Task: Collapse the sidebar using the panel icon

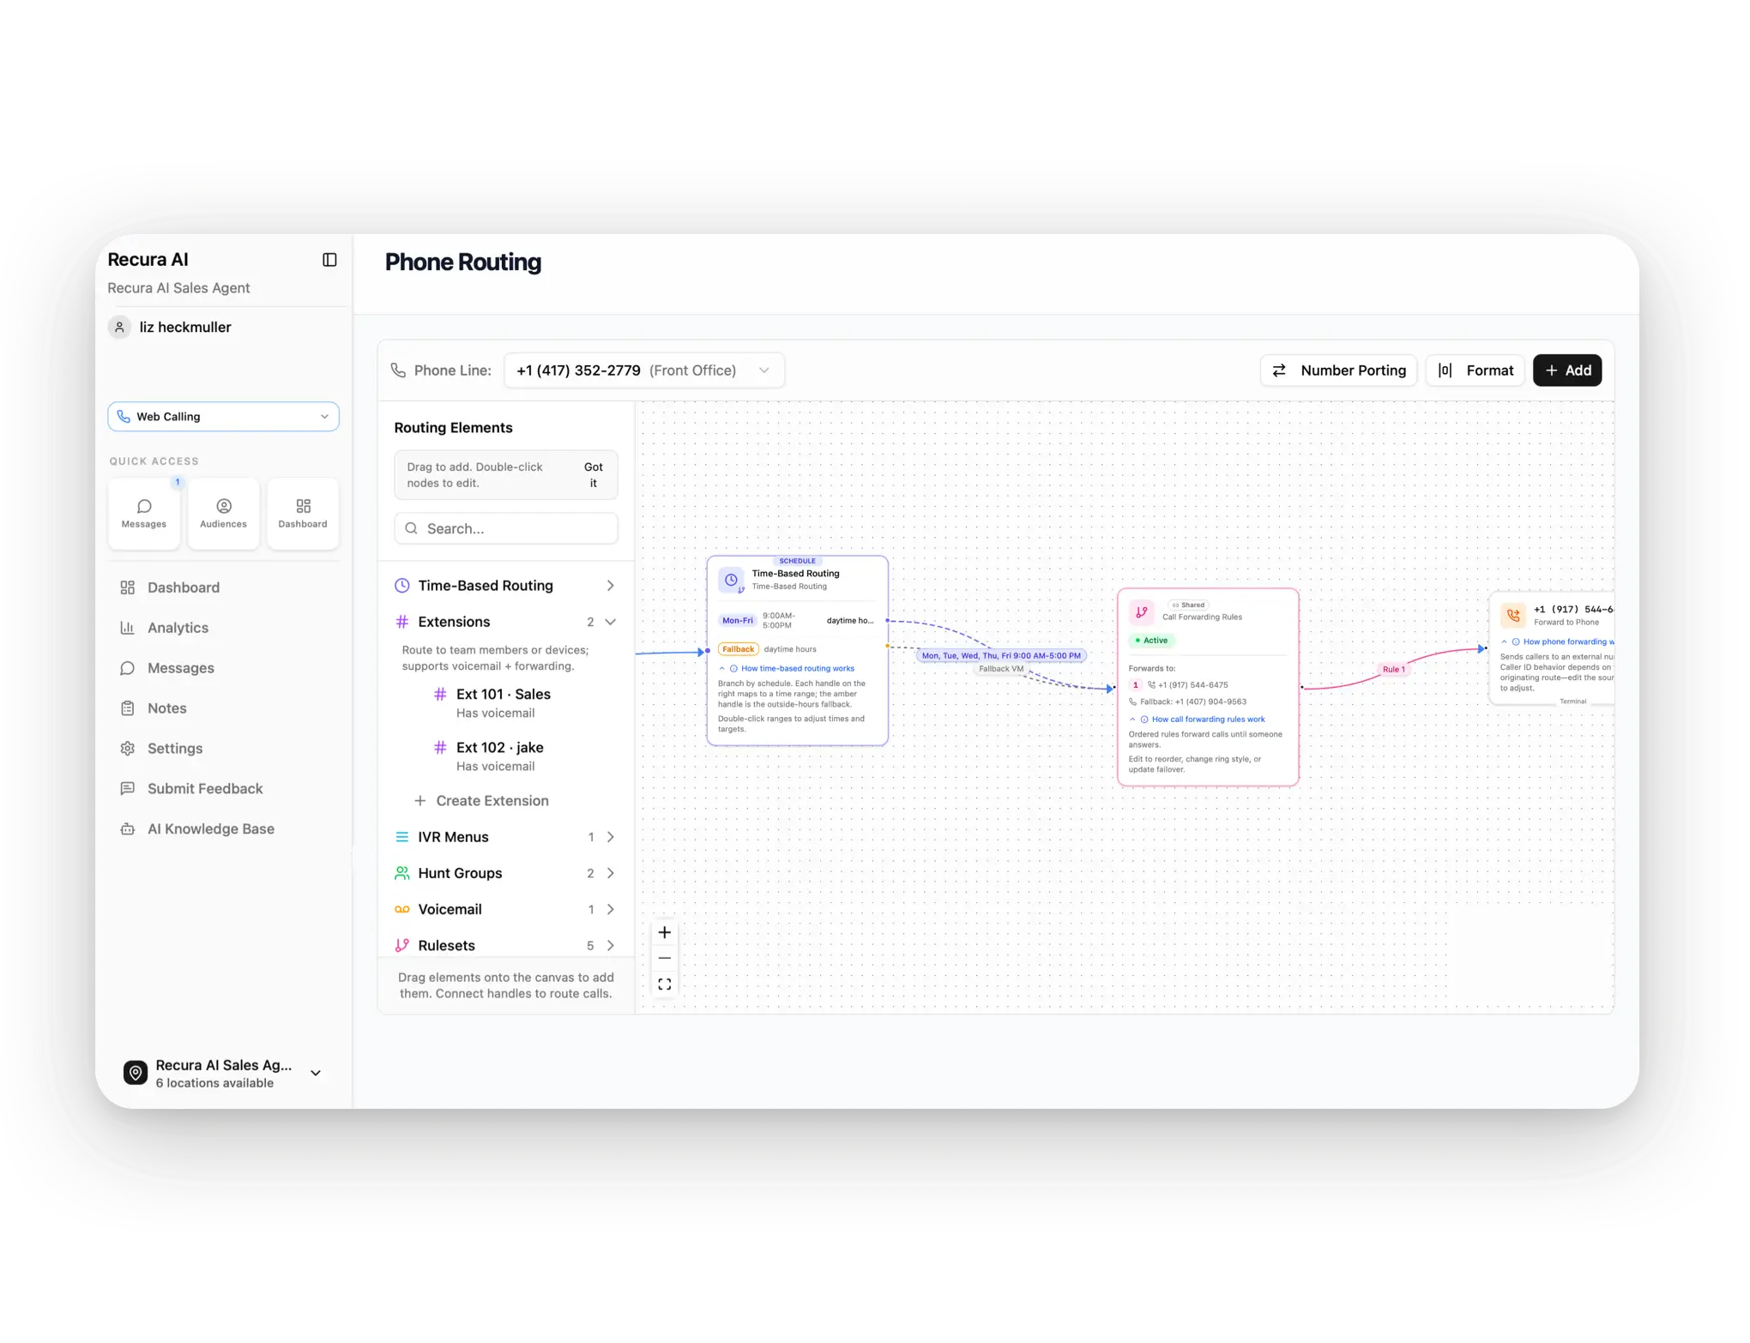Action: pos(329,260)
